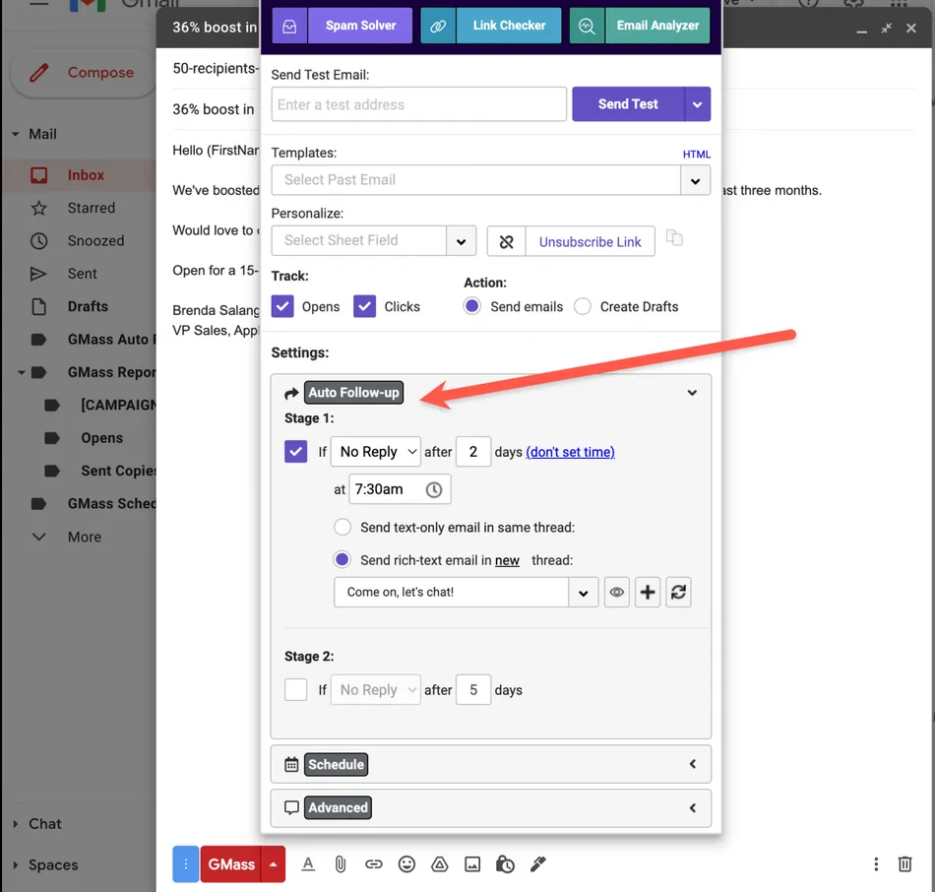Enable the Stage 2 follow-up checkbox
This screenshot has width=935, height=892.
[296, 690]
